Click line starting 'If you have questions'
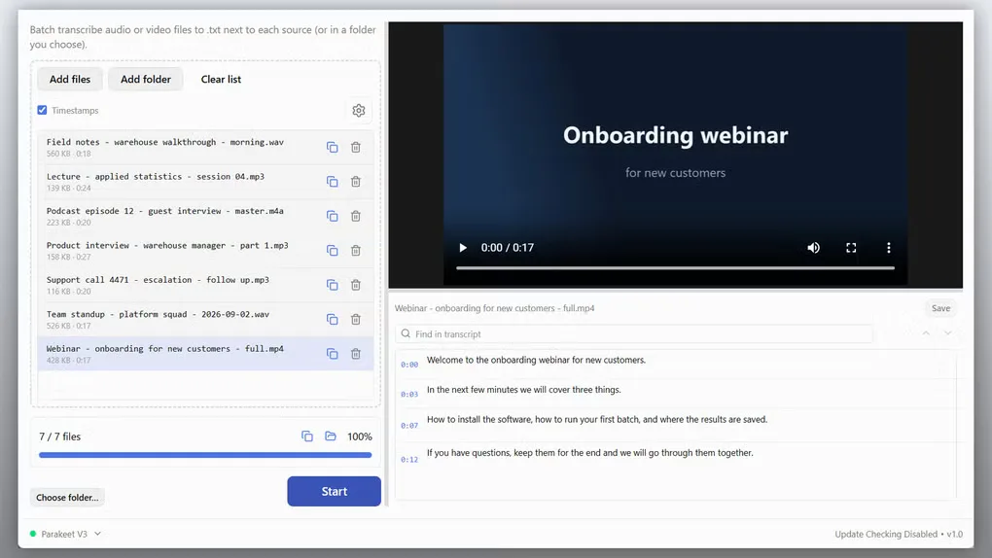The width and height of the screenshot is (992, 558). coord(590,453)
